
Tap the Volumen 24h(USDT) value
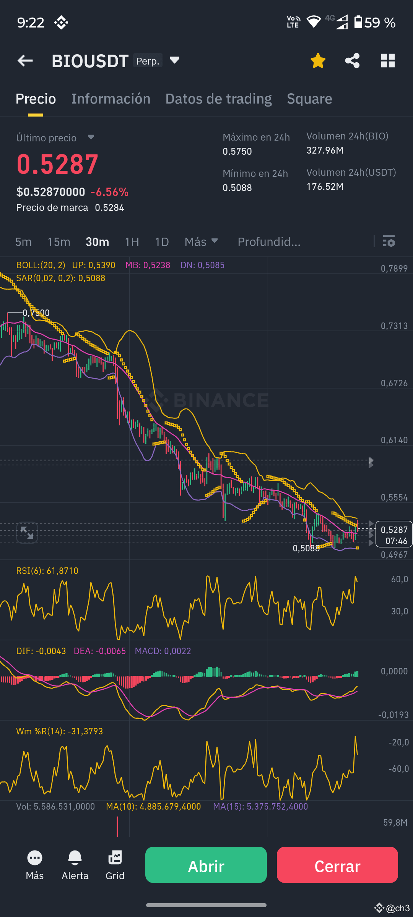point(325,187)
